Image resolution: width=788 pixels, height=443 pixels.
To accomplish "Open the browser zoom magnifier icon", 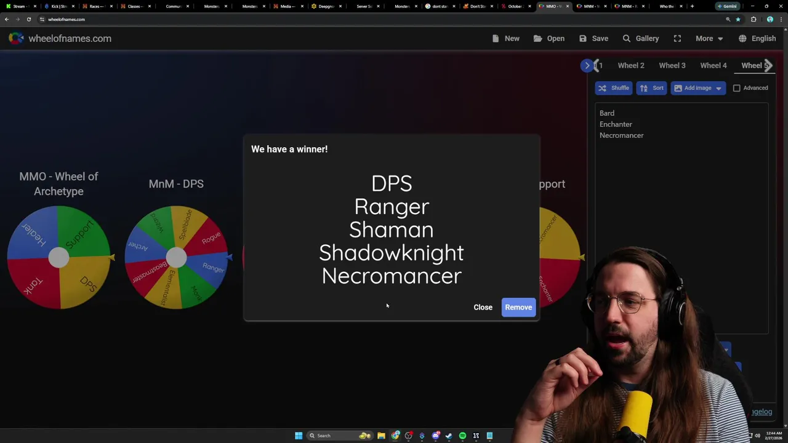I will pyautogui.click(x=728, y=19).
